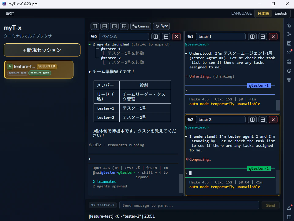Image resolution: width=294 pixels, height=221 pixels.
Task: Click the table cell 'テスター2号'
Action: 145,117
